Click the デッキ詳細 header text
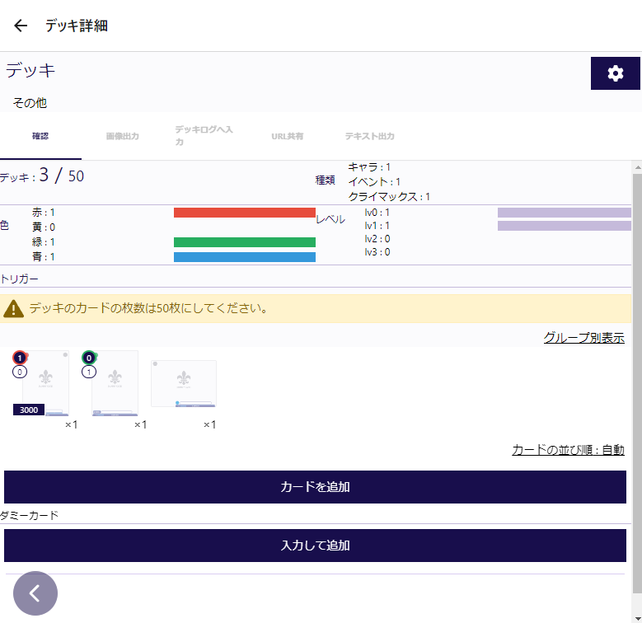 pyautogui.click(x=77, y=26)
